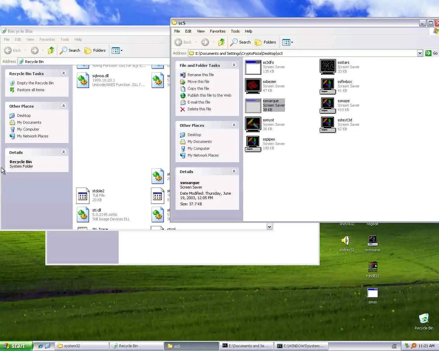Open the Tools menu in scS window
The height and width of the screenshot is (351, 439).
click(235, 31)
